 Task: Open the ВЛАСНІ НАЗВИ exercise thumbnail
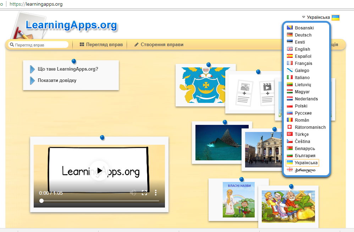click(x=239, y=200)
